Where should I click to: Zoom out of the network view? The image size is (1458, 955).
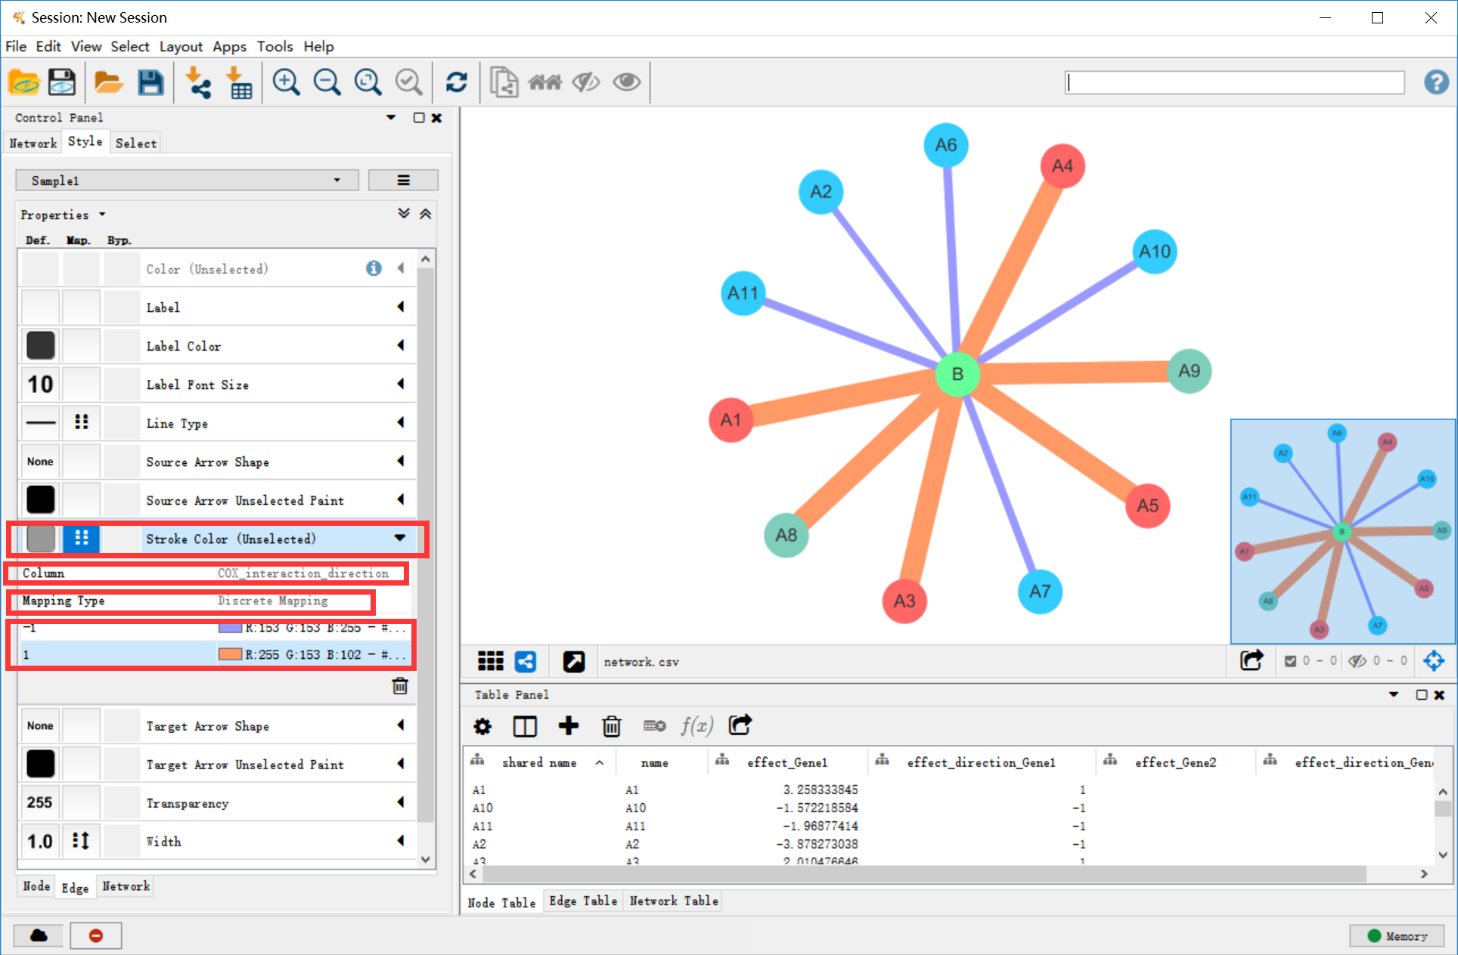coord(327,82)
